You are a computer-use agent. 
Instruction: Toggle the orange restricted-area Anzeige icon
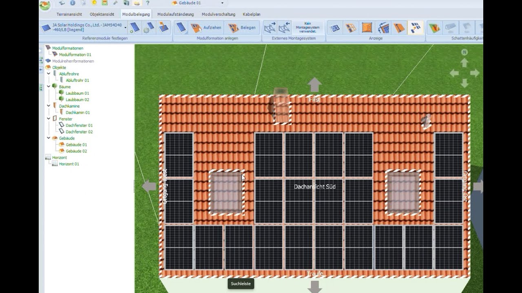coord(367,28)
